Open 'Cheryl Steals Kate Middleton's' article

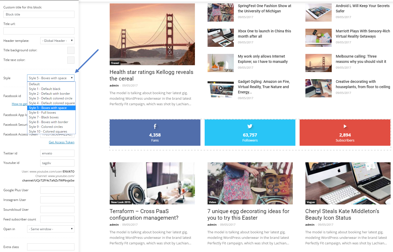[x=342, y=214]
